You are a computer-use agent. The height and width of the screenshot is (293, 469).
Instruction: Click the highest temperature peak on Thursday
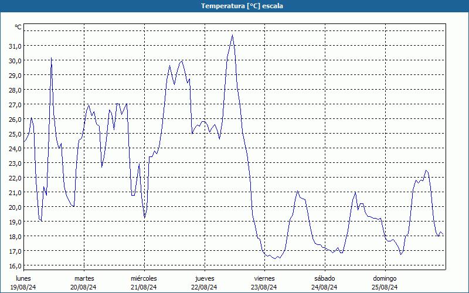pos(232,35)
